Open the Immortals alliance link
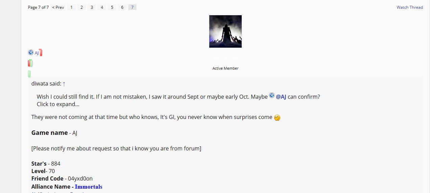 (x=89, y=187)
